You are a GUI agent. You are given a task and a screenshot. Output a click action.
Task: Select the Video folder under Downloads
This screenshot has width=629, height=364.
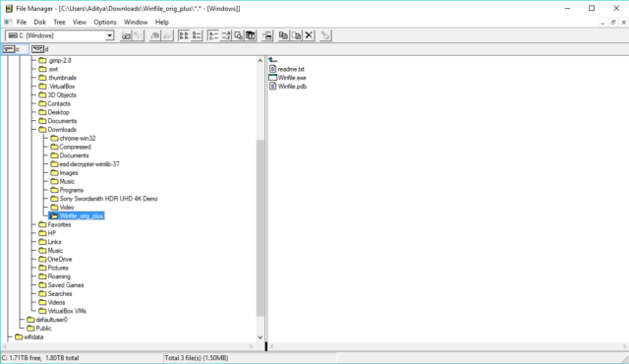click(x=62, y=208)
